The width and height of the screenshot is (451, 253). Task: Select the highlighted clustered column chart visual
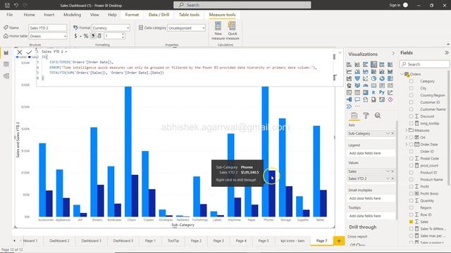point(373,65)
